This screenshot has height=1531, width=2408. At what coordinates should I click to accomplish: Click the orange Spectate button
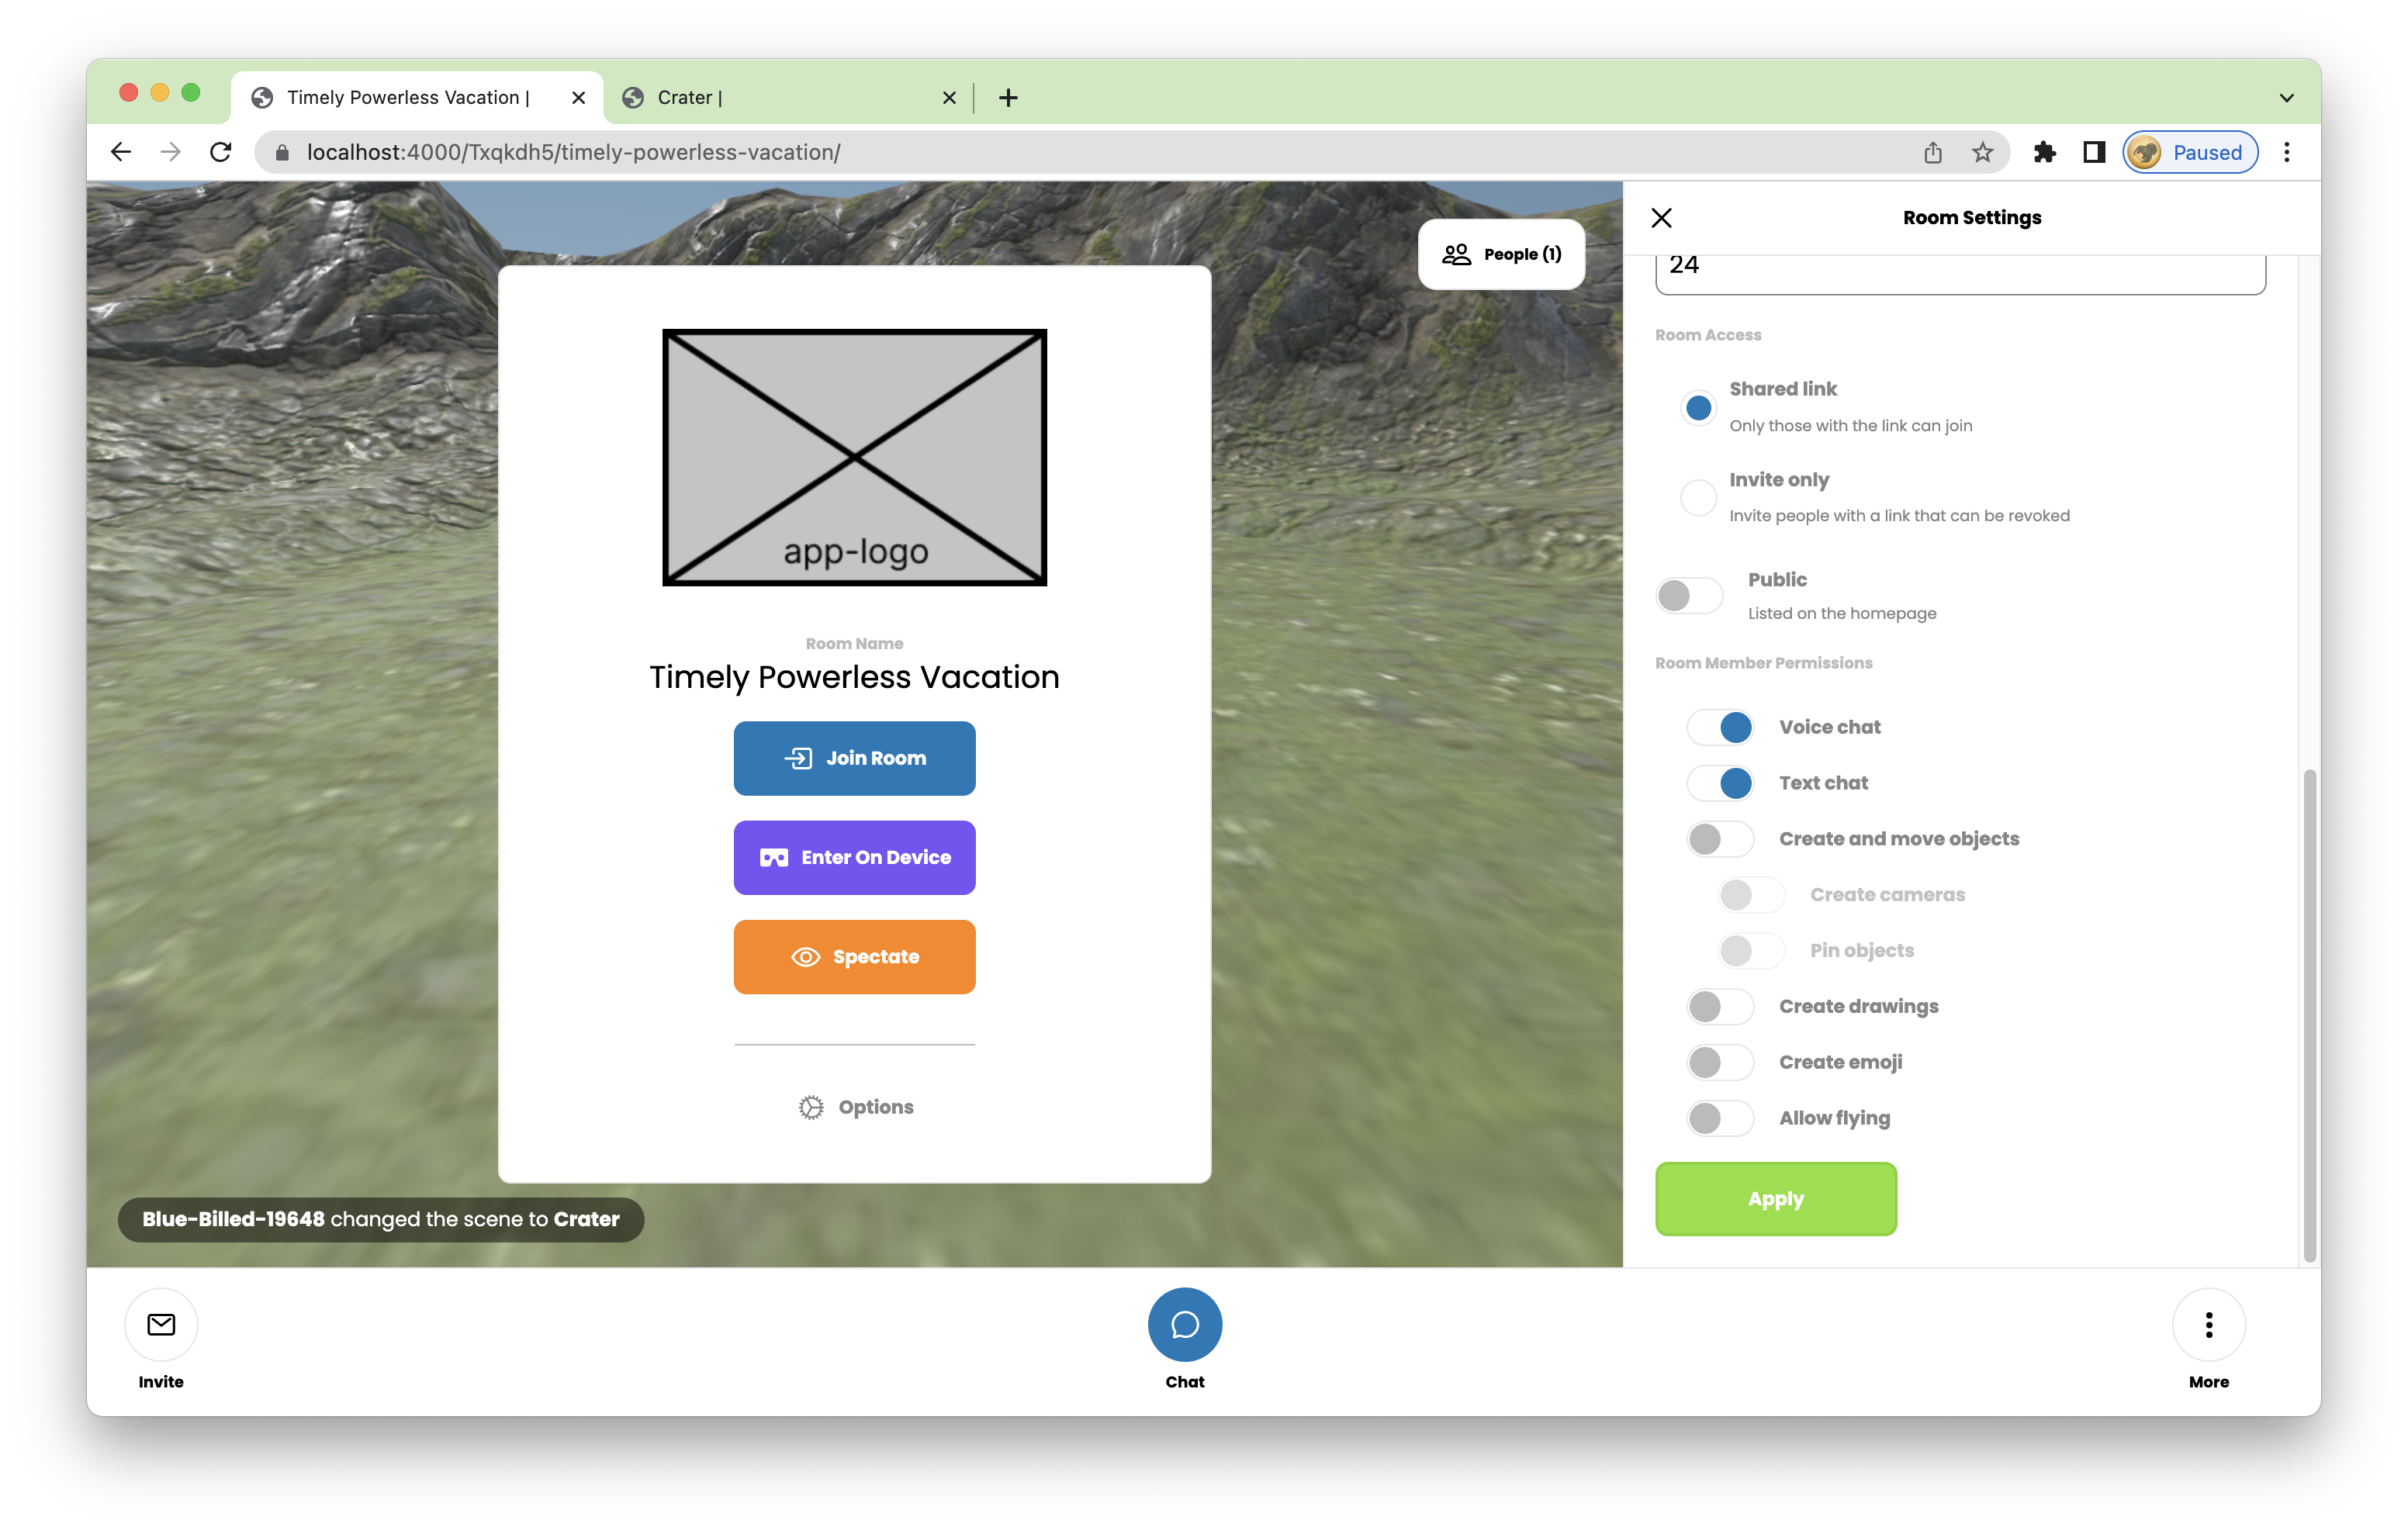pyautogui.click(x=854, y=957)
